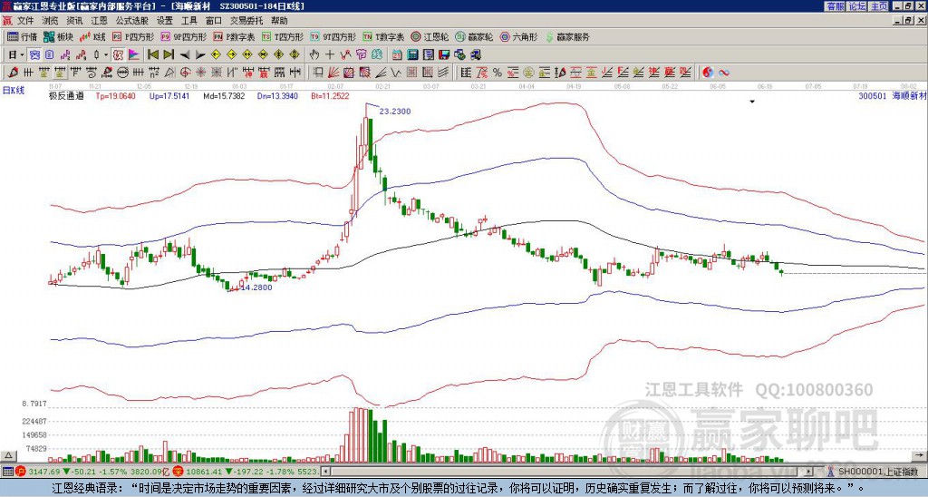Jump to the last bar with the green arrow

click(169, 54)
